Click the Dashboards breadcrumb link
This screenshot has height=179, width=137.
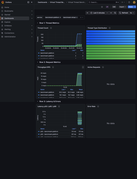42,2
